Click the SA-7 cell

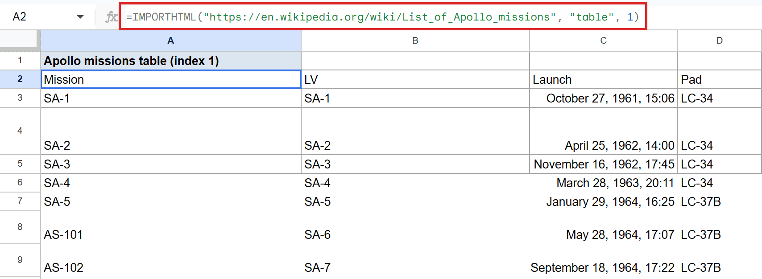[x=415, y=260]
